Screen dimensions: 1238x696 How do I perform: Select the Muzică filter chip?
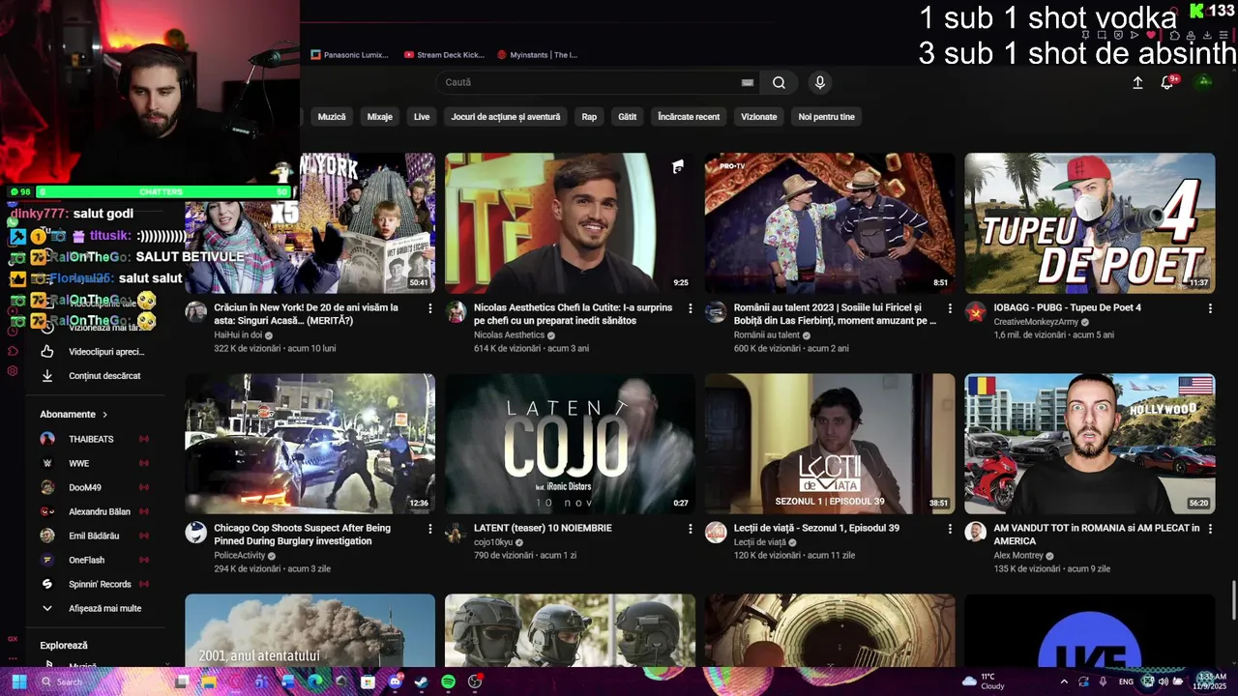pyautogui.click(x=332, y=117)
